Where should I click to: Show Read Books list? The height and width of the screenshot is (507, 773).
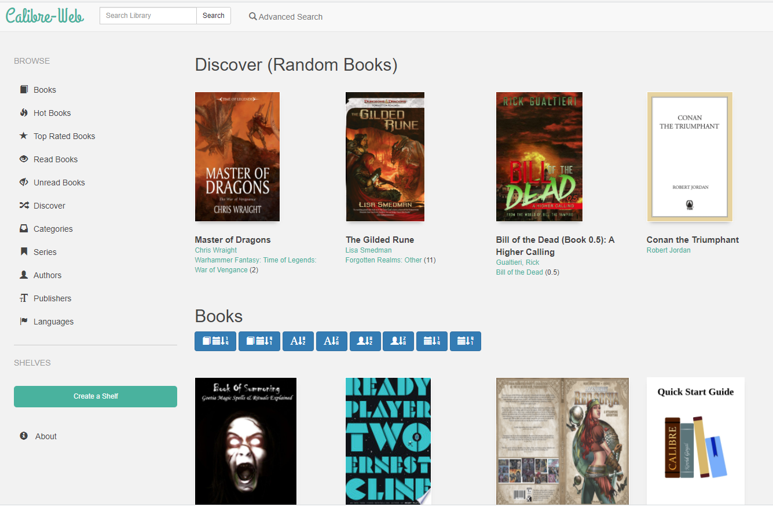point(56,159)
